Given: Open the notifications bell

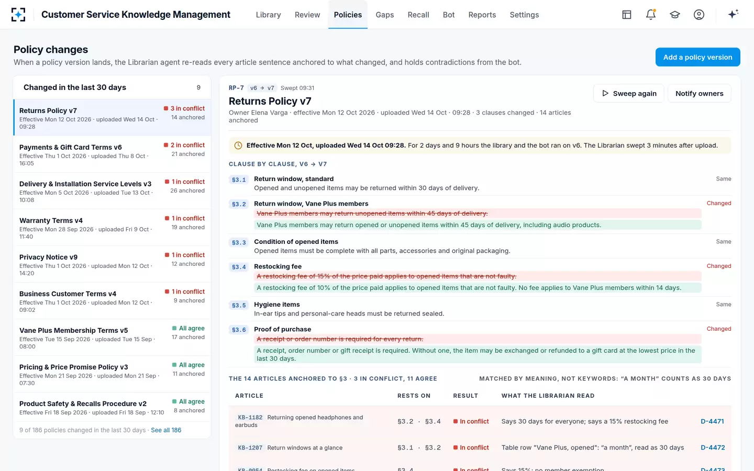Looking at the screenshot, I should 651,15.
